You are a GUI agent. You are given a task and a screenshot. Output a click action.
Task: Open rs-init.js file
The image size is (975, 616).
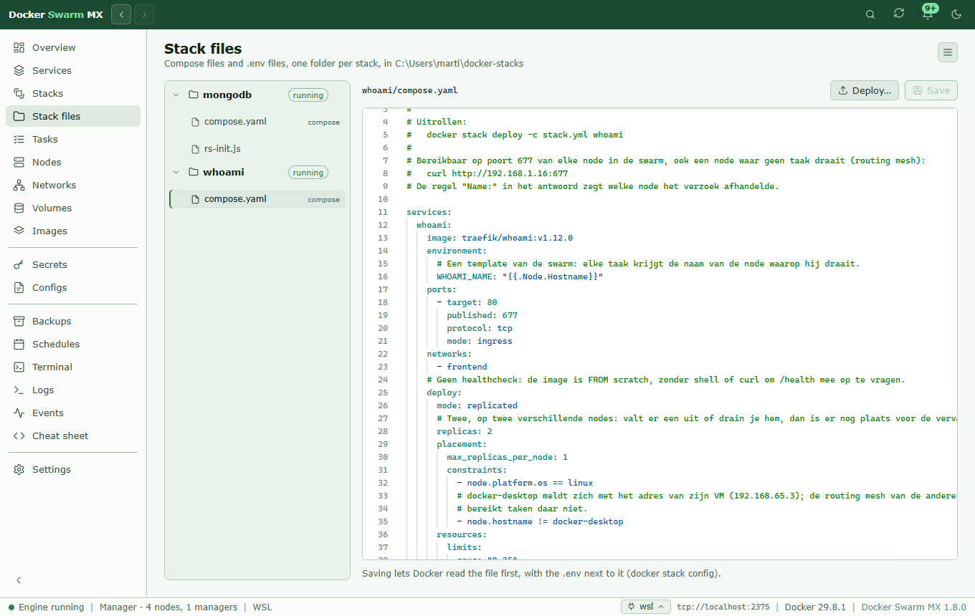(x=257, y=149)
